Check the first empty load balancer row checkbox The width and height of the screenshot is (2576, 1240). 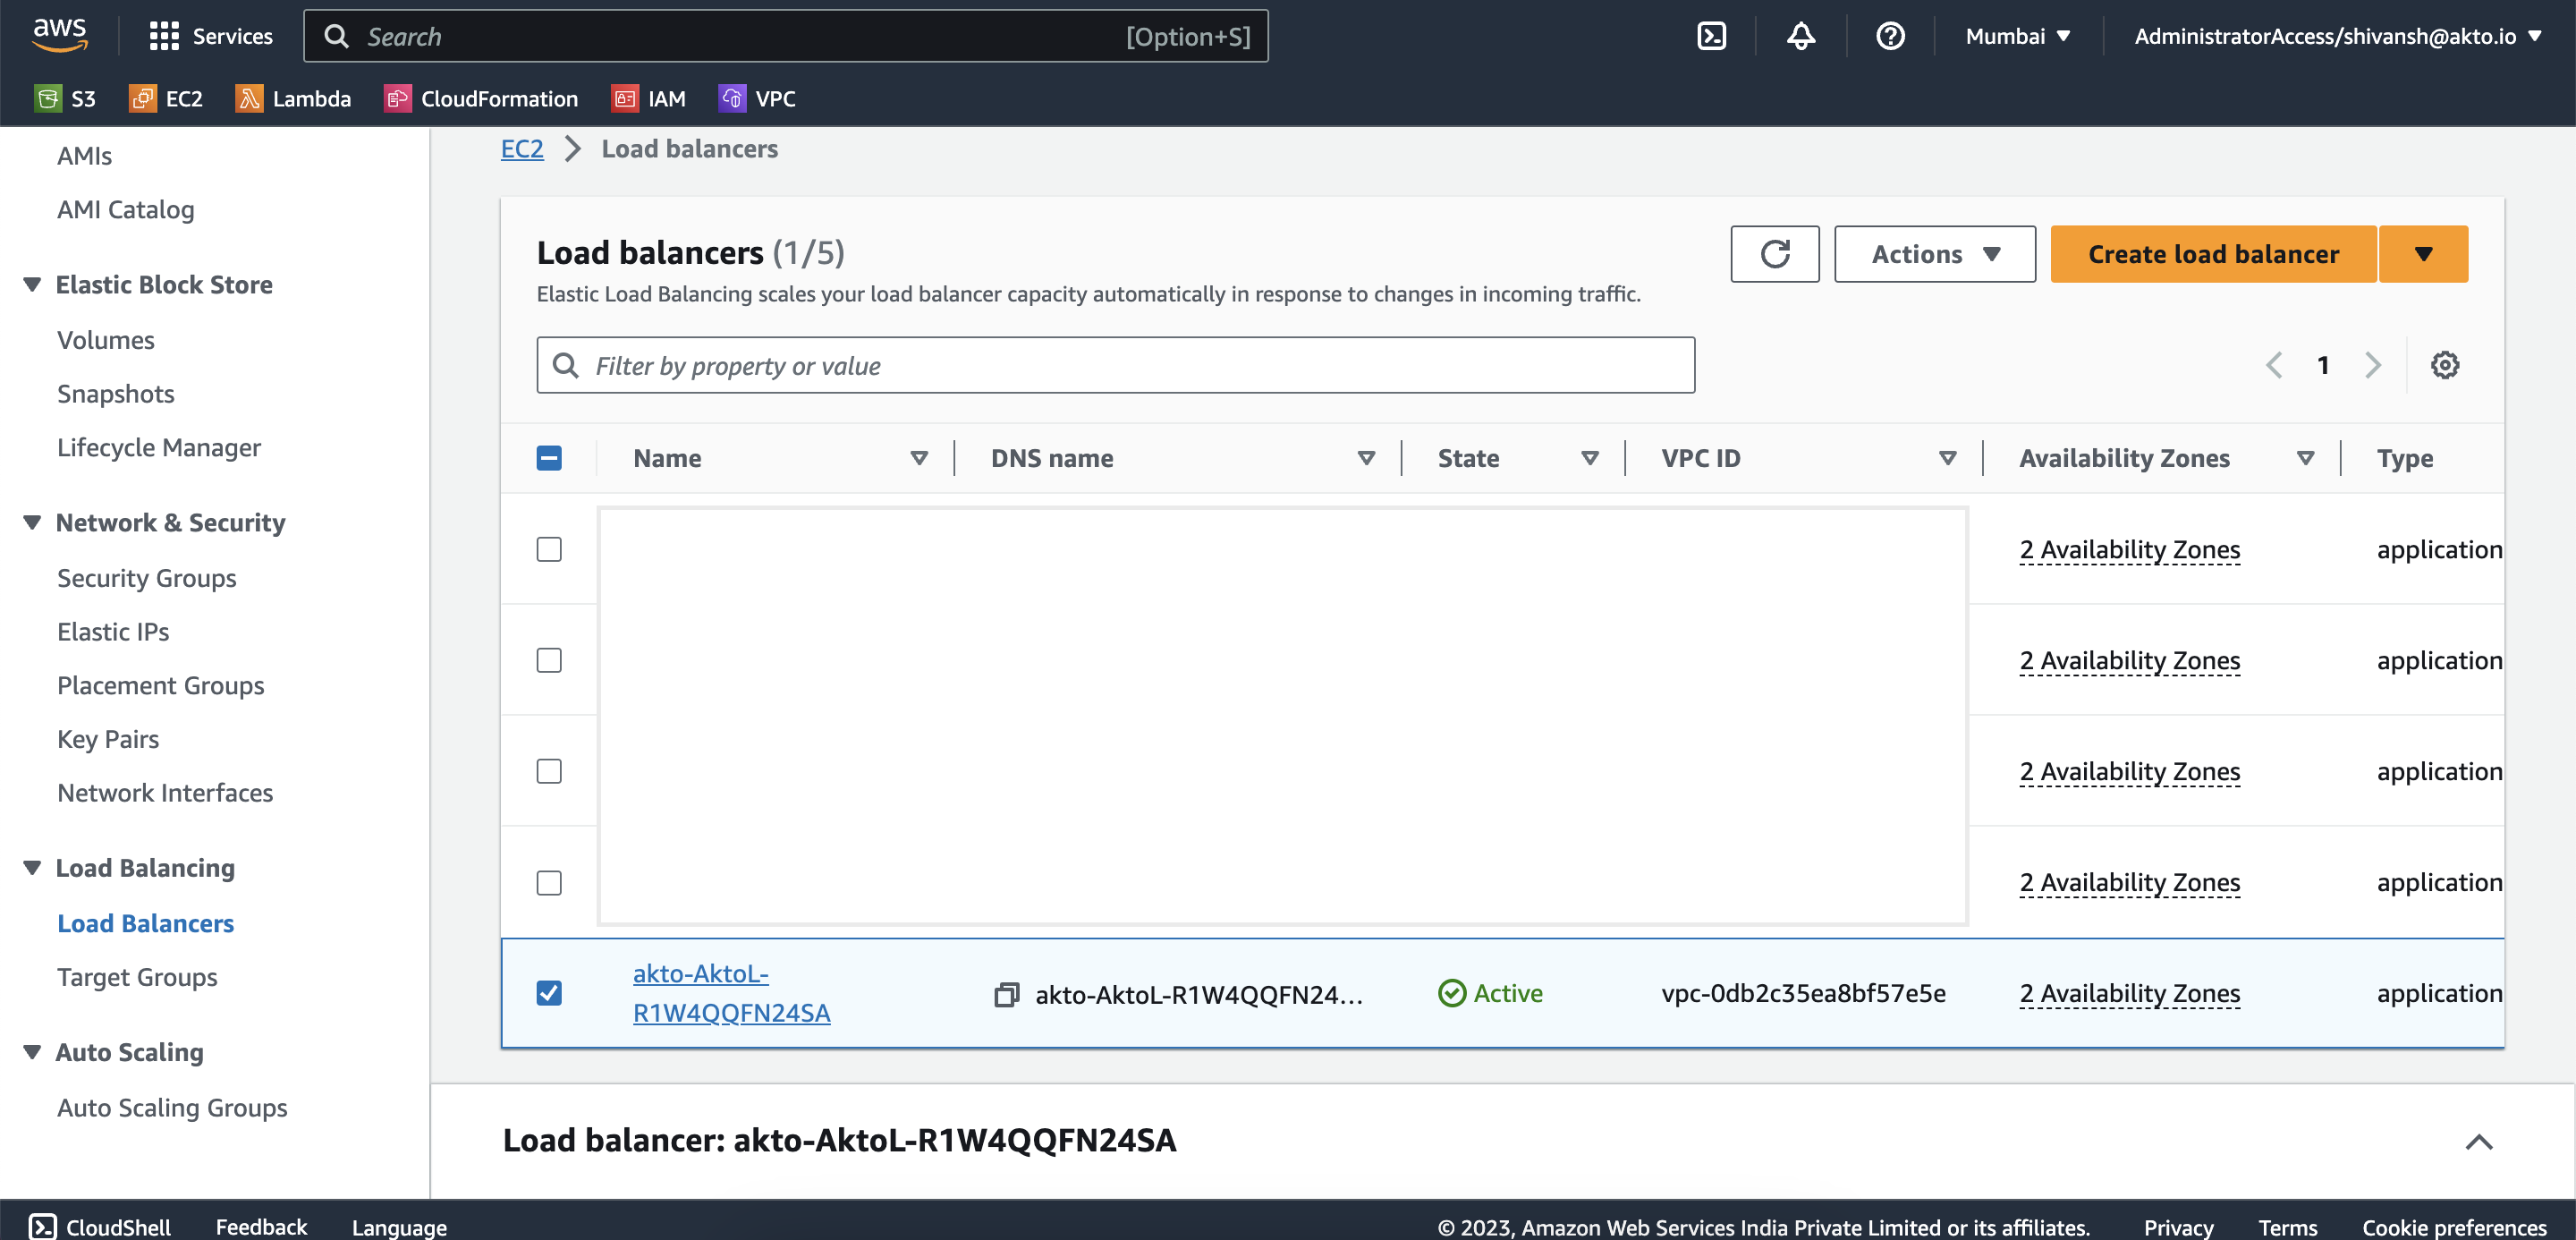(549, 549)
